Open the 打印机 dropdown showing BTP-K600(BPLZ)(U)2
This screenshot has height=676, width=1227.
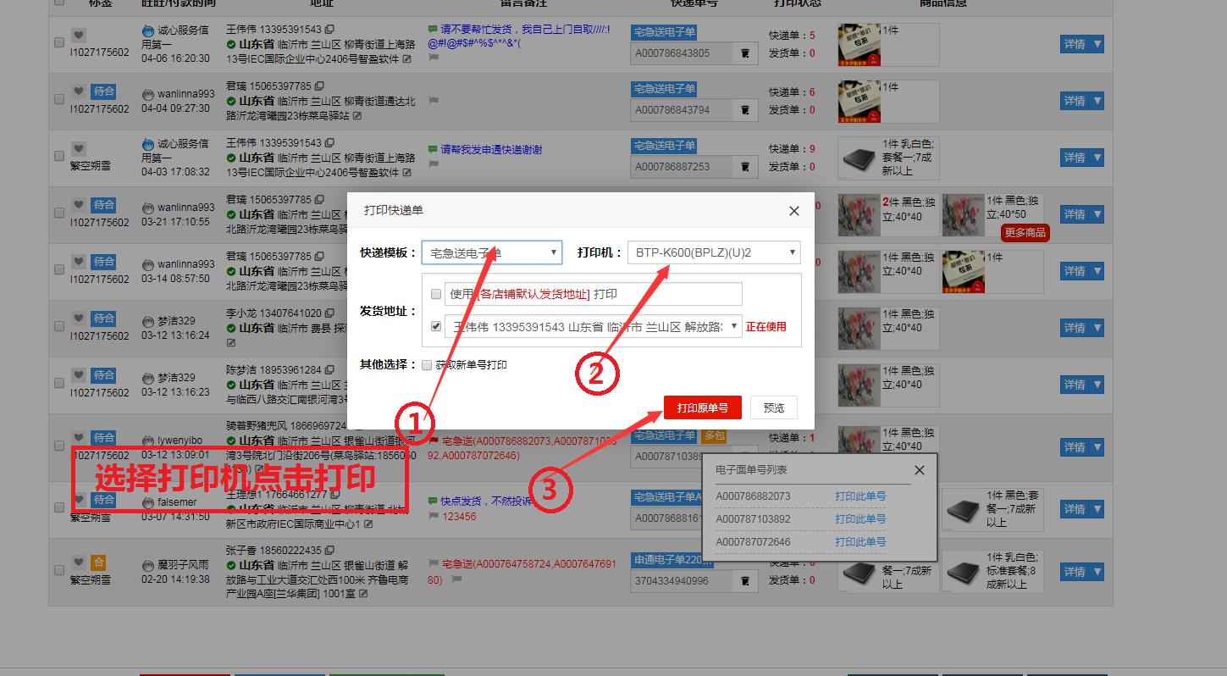click(714, 252)
